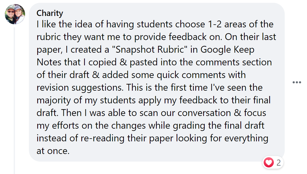
Task: Collapse the thread using the vertical line
Action: [x=14, y=101]
